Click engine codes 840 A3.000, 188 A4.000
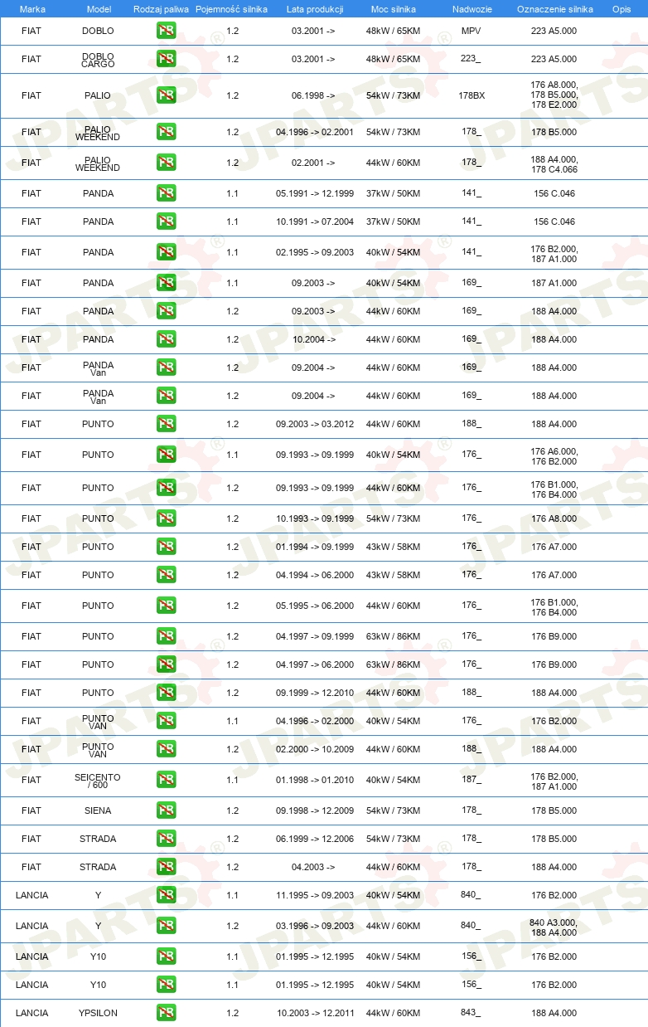 coord(554,927)
